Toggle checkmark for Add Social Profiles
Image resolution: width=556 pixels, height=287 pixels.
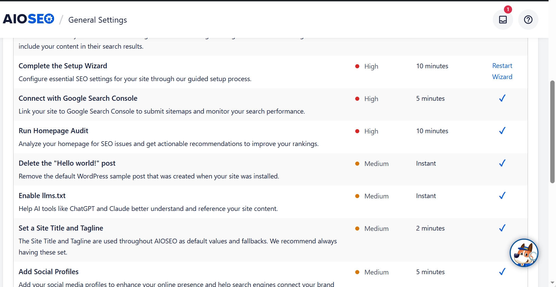pyautogui.click(x=502, y=272)
